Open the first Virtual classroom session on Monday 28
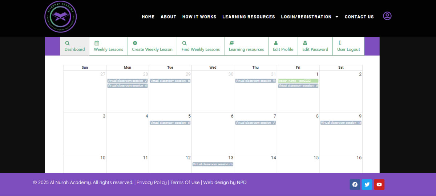436x196 pixels. pyautogui.click(x=128, y=81)
